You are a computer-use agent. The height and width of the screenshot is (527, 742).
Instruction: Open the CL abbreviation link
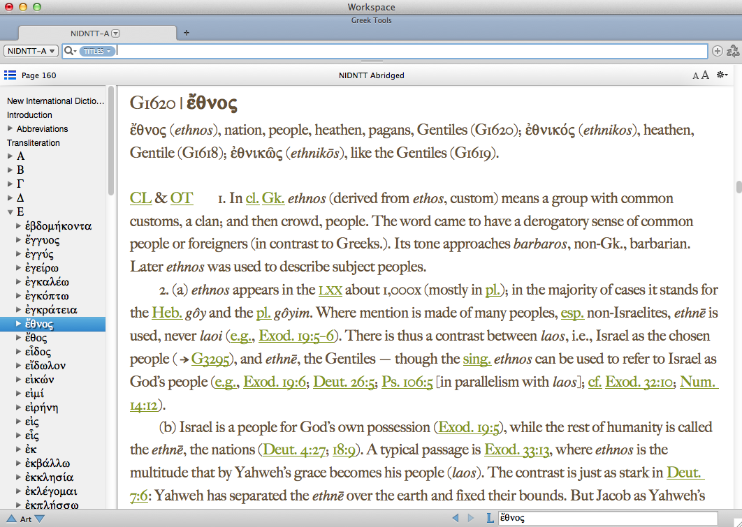(140, 198)
